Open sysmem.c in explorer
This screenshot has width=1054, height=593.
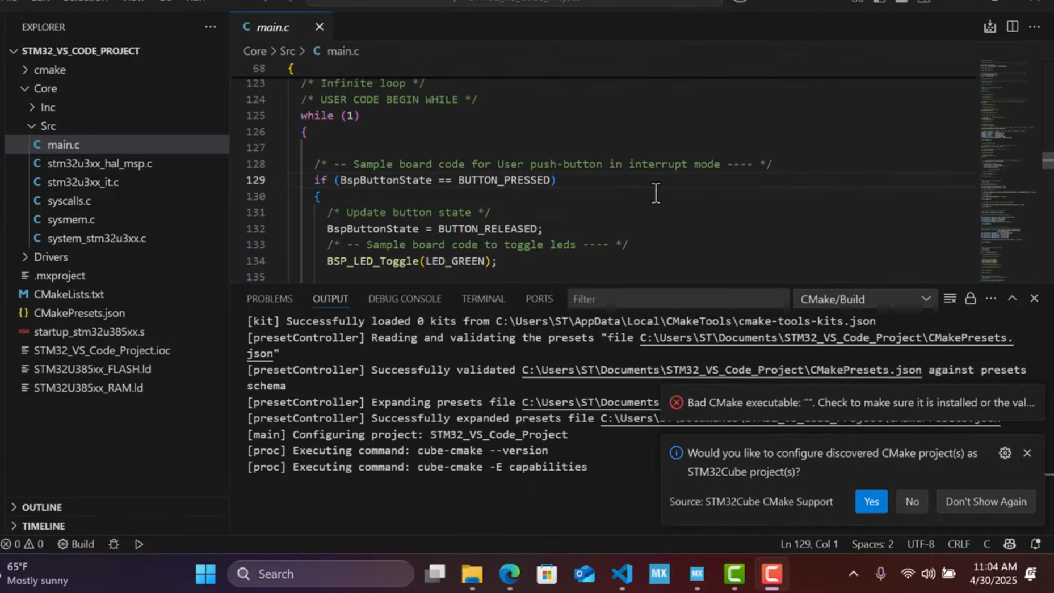coord(71,219)
